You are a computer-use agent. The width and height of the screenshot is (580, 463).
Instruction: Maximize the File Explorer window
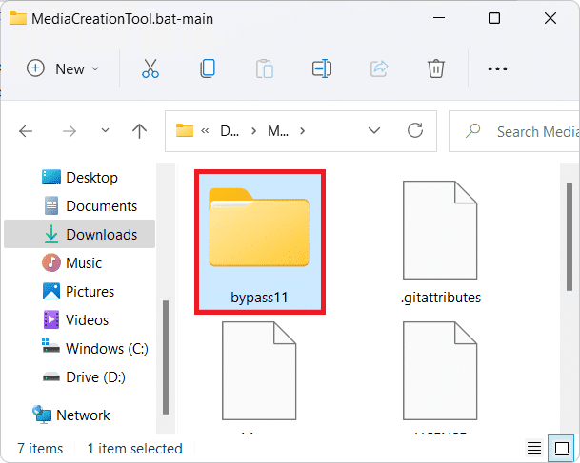494,18
